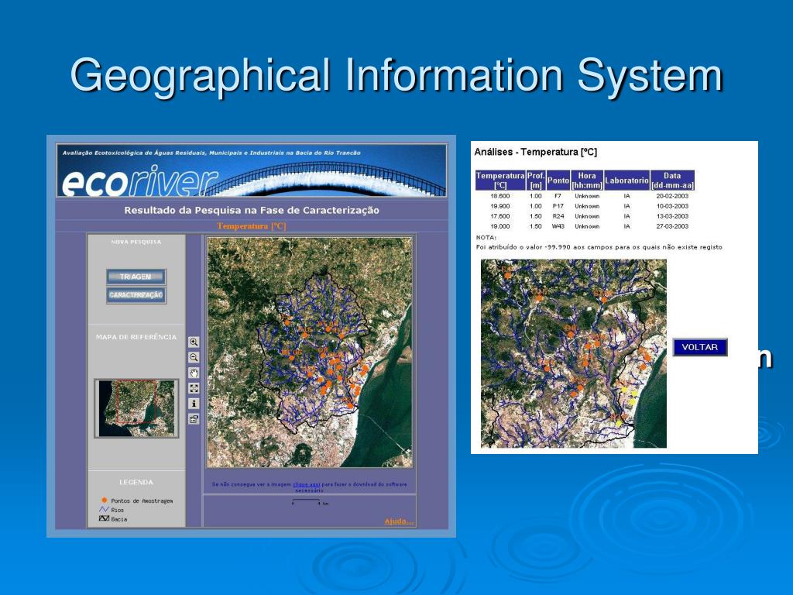
Task: Click 'Resultado da Pesquisa na Fase de Caracterização' title
Action: (252, 210)
